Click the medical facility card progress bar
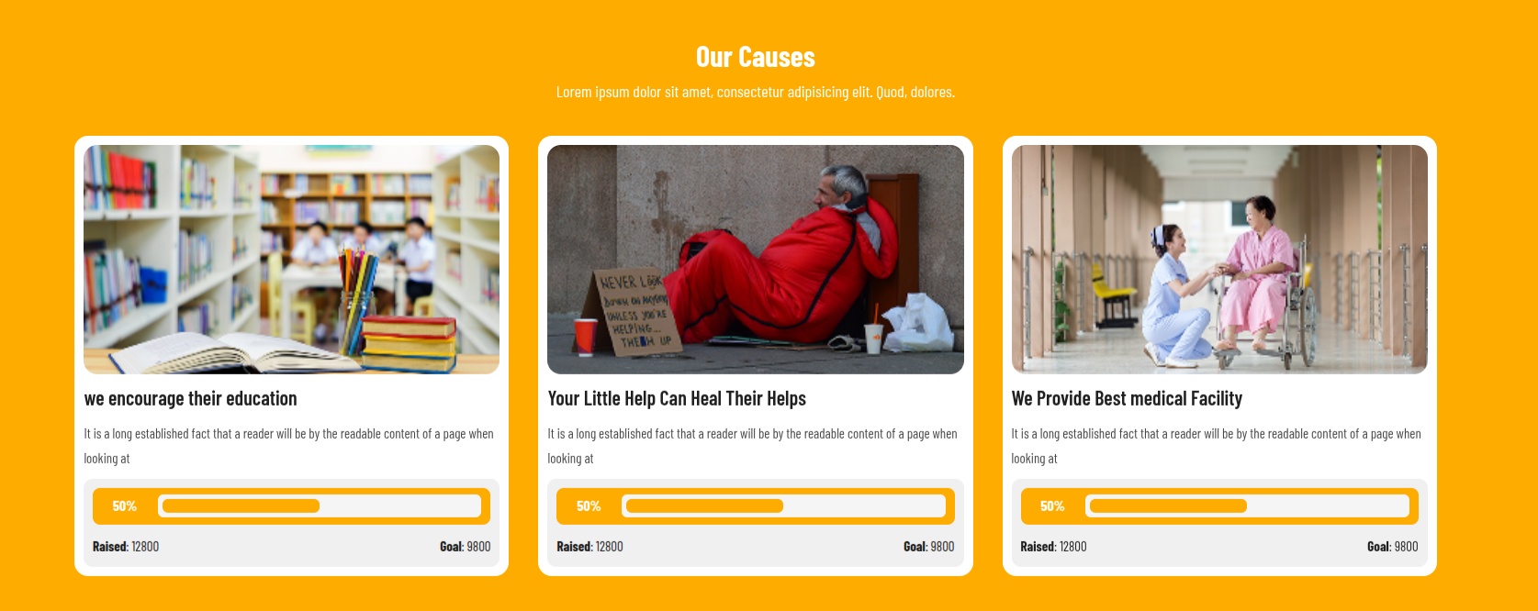Image resolution: width=1538 pixels, height=611 pixels. [x=1247, y=506]
